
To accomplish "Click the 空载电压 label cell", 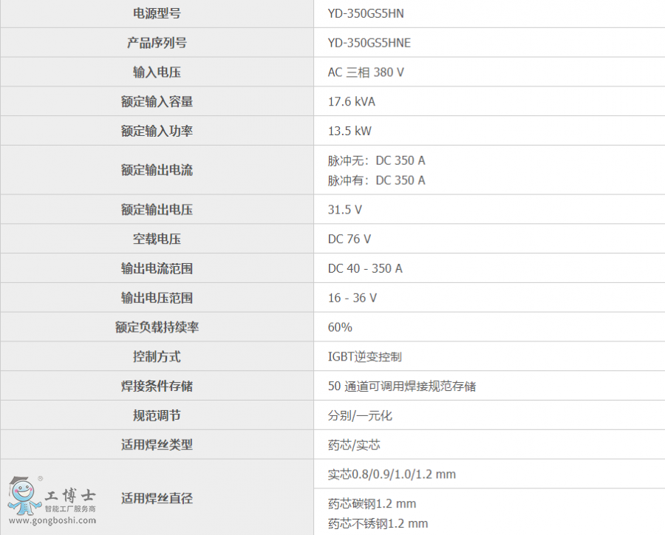I will coord(157,239).
